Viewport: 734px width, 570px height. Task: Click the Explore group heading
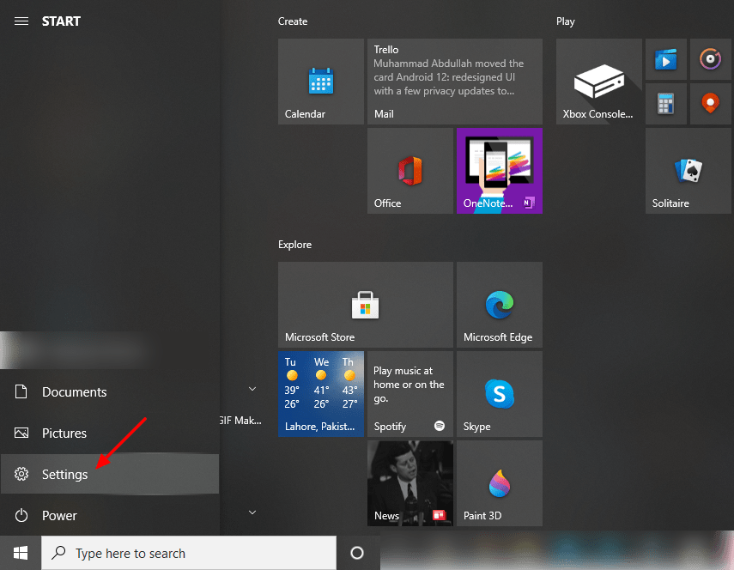[295, 245]
